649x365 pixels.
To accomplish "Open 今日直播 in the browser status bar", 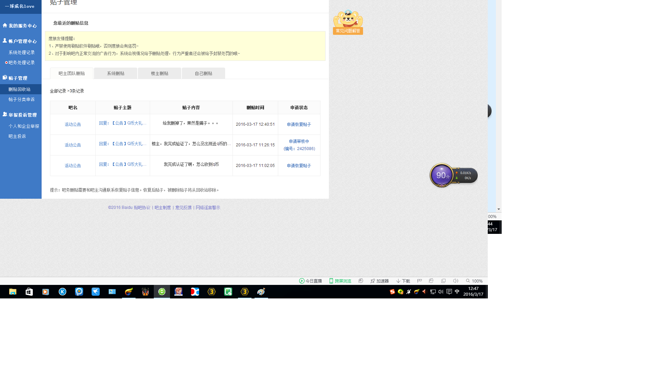I will click(x=310, y=281).
